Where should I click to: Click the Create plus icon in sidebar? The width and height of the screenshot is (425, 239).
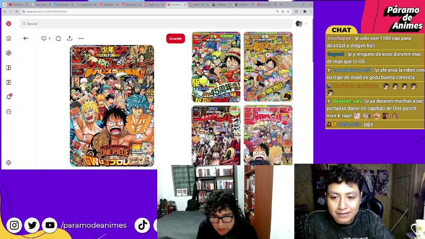pos(9,82)
